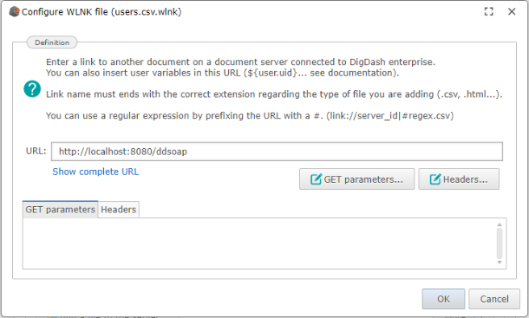Open the GET parameters... editor button
Viewport: 529px width, 318px height.
pyautogui.click(x=356, y=179)
